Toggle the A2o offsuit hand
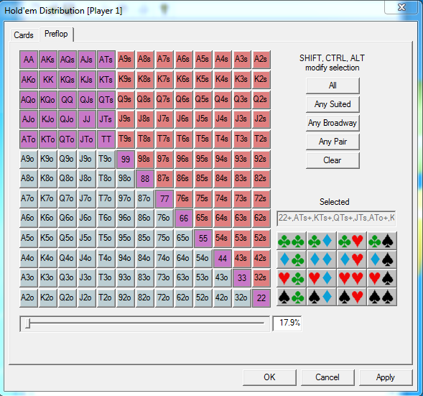The height and width of the screenshot is (396, 423). pyautogui.click(x=29, y=298)
